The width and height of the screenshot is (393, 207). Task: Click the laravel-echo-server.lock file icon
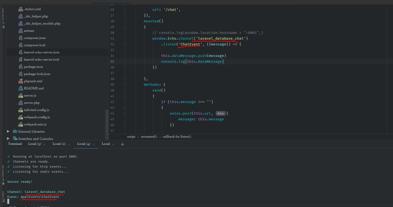(21, 59)
